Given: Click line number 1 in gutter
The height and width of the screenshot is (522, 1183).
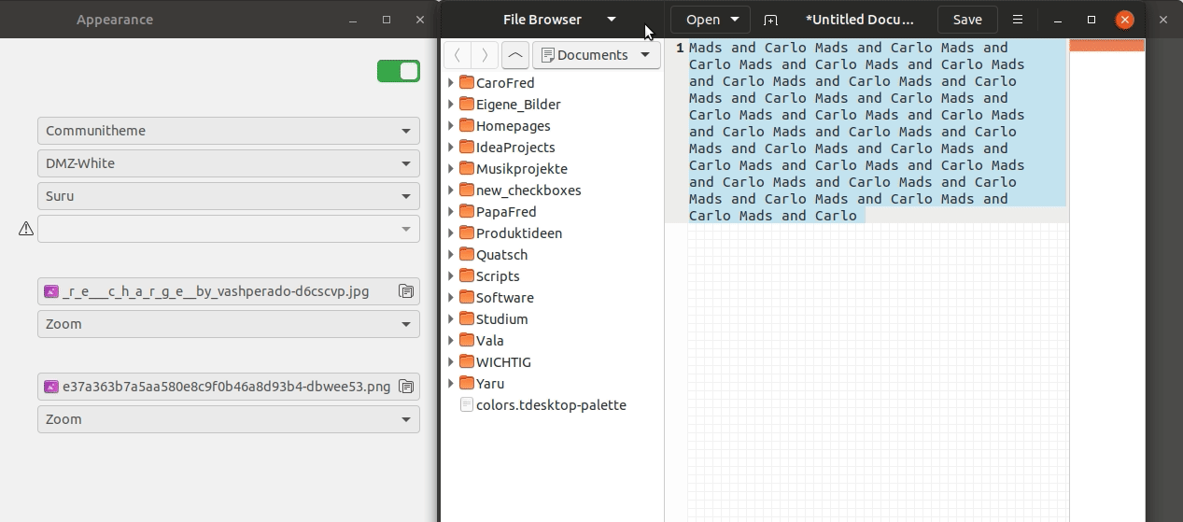Looking at the screenshot, I should 680,48.
